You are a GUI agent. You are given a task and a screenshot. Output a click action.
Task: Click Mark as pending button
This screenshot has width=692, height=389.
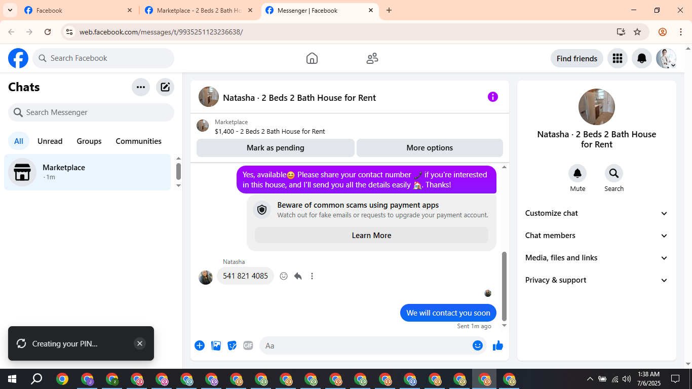[x=276, y=148]
